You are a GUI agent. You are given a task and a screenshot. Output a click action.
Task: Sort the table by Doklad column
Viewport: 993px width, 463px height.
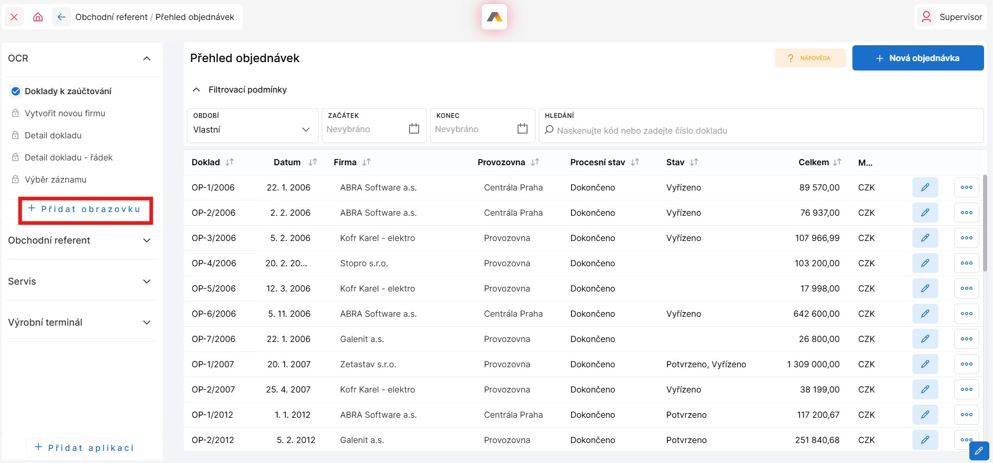(230, 162)
